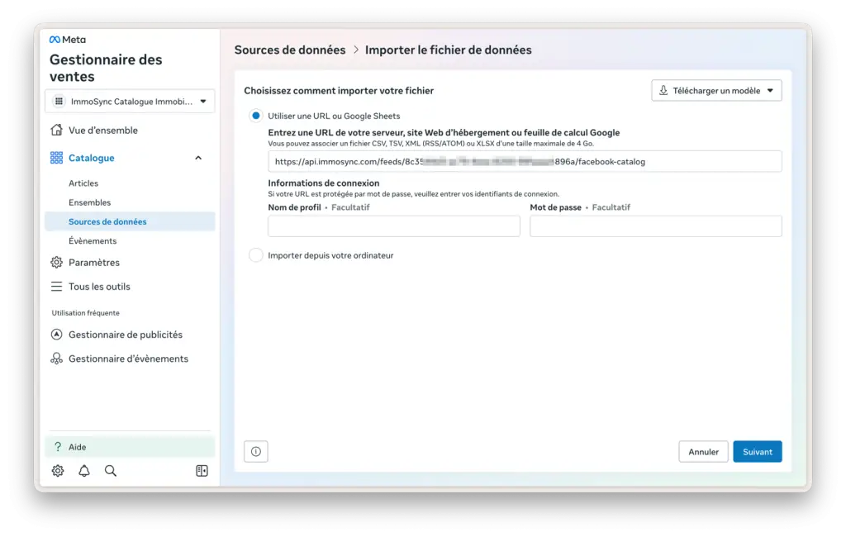Open Gestionnaire d'évènements

[128, 359]
